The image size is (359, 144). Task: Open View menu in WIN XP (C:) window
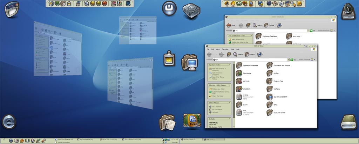218,49
